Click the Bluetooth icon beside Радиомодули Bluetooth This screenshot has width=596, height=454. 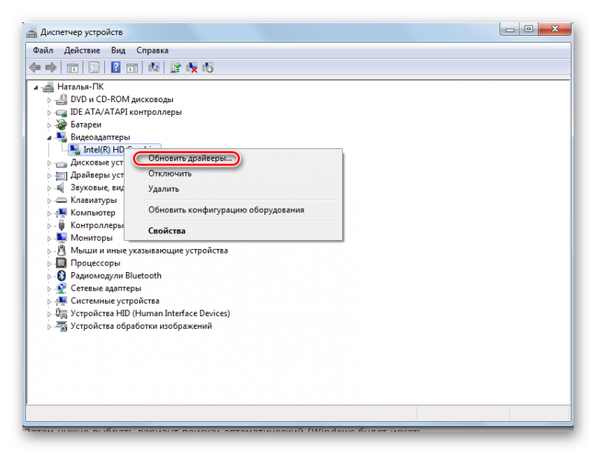point(62,276)
